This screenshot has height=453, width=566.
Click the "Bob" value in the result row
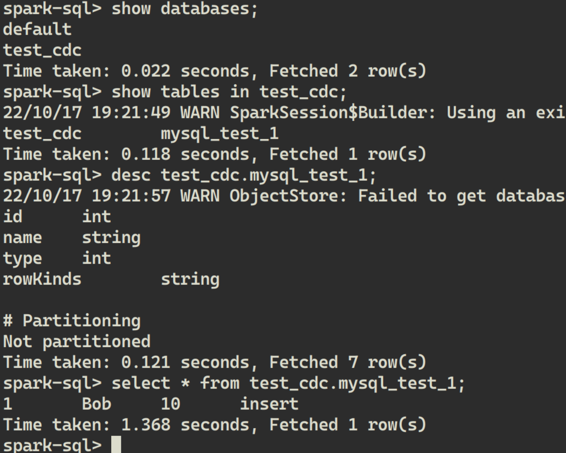[x=96, y=404]
